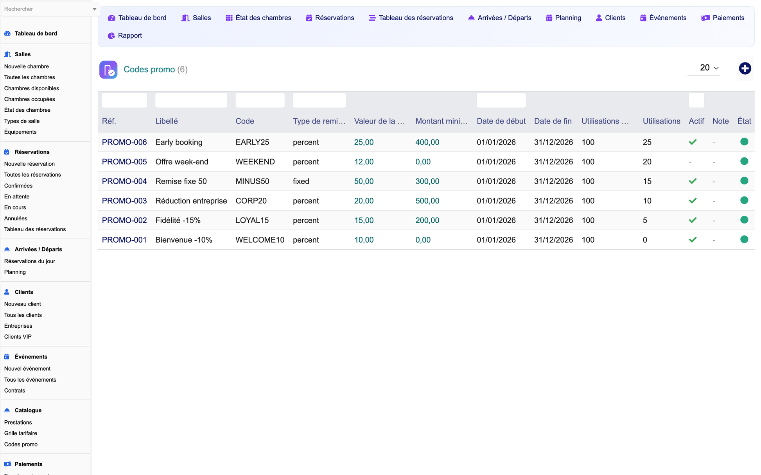Click the Codes promo title icon
The image size is (761, 475).
[108, 70]
